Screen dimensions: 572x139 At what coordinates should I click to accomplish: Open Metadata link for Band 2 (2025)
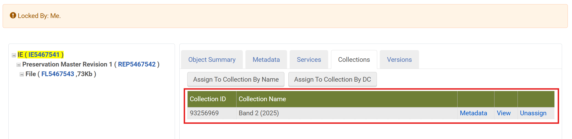pos(473,113)
